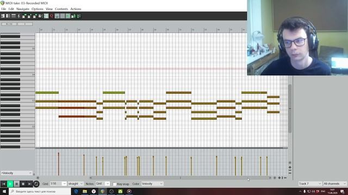Enable the Key snap checkbox

[x=115, y=184]
